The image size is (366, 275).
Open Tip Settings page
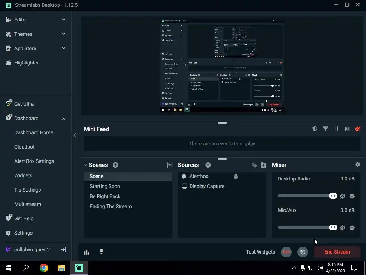pyautogui.click(x=28, y=190)
